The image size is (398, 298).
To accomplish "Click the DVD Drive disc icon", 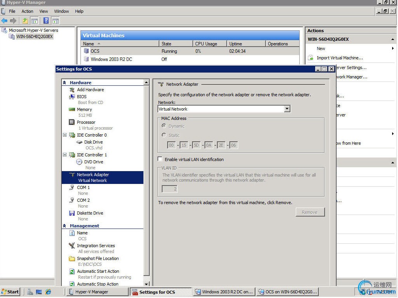I will 79,162.
